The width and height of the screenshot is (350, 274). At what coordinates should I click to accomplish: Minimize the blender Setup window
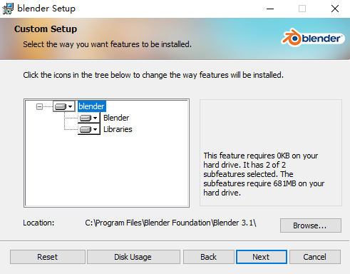[270, 9]
